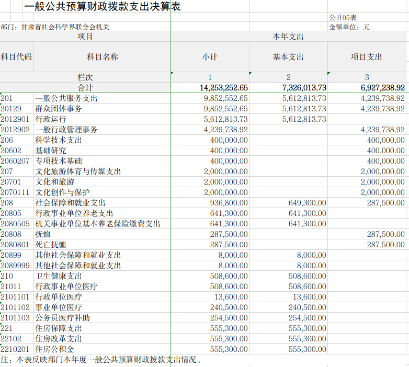
Task: Click code cell 2060207
Action: point(17,161)
